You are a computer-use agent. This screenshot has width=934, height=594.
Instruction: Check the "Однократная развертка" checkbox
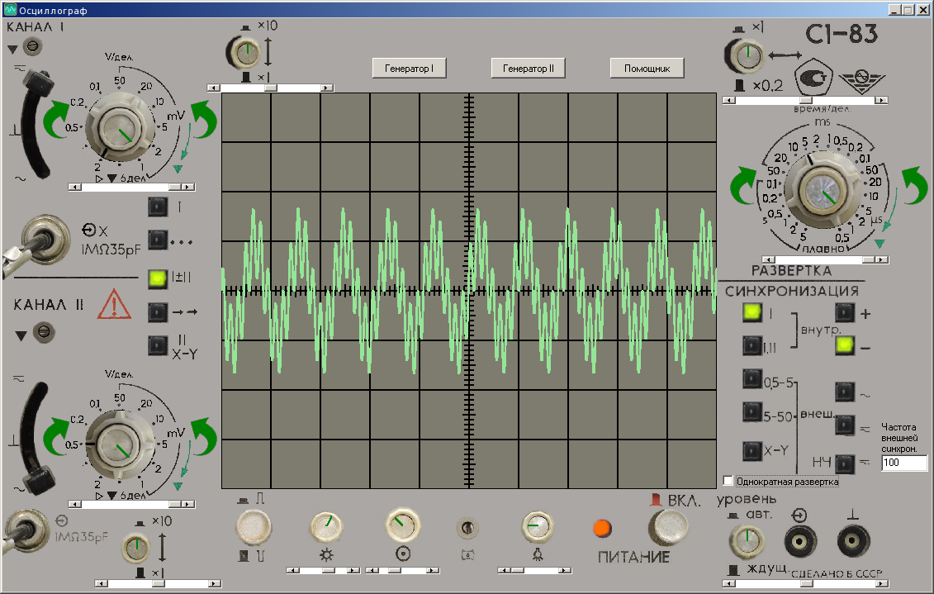point(728,480)
